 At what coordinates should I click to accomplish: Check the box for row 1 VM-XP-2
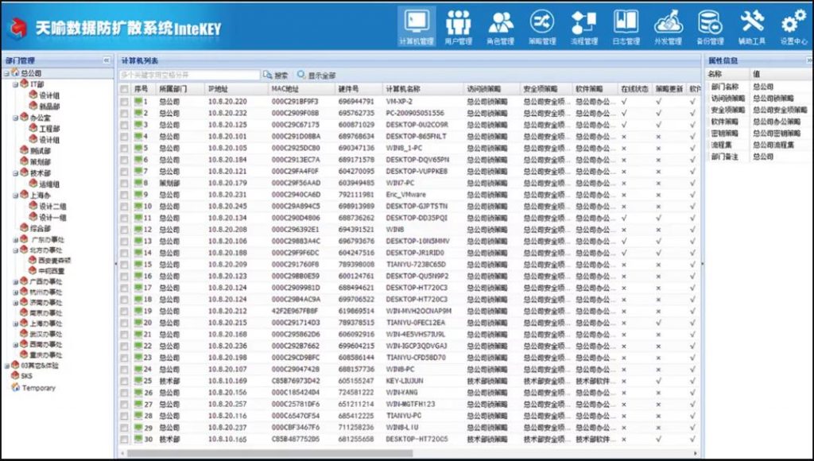(x=124, y=102)
